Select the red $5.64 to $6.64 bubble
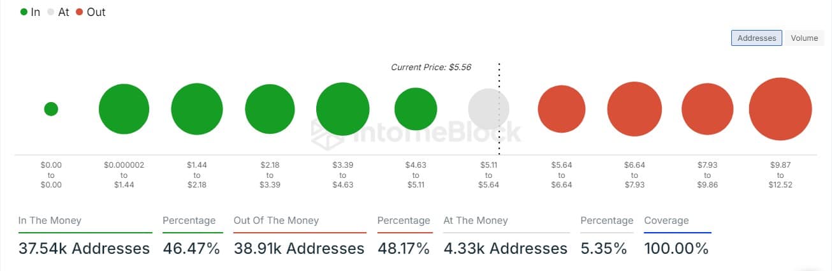The height and width of the screenshot is (271, 832). coord(562,109)
